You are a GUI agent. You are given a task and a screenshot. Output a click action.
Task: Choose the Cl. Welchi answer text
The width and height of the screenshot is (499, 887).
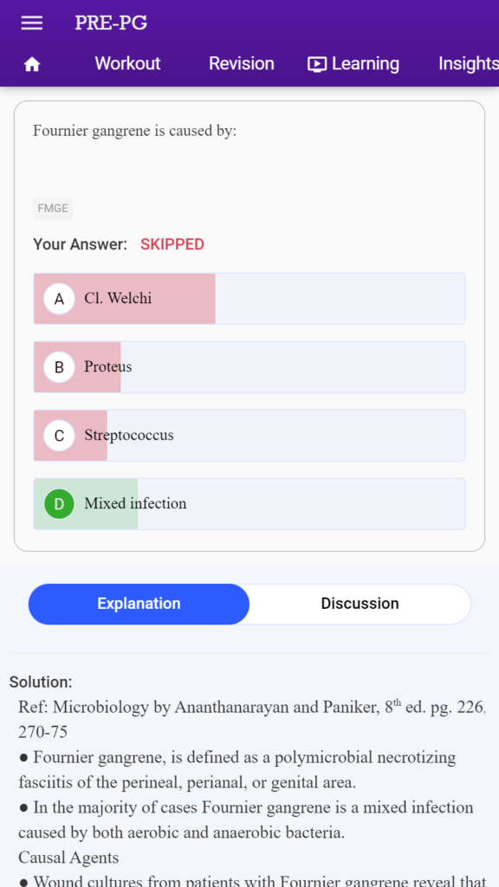click(118, 298)
